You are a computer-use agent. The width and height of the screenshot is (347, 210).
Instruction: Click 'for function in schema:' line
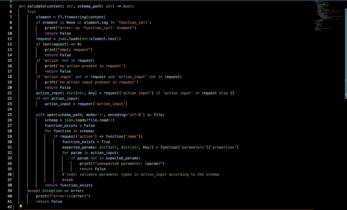(x=70, y=131)
